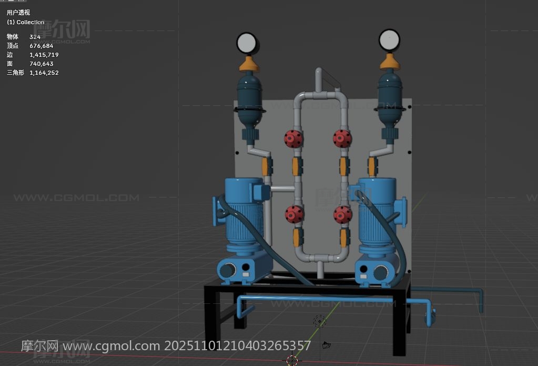Select the point light object icon
The image size is (538, 366).
click(319, 321)
